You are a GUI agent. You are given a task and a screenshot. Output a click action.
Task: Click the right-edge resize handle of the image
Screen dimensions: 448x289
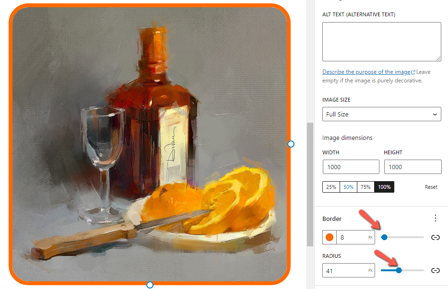[x=291, y=144]
